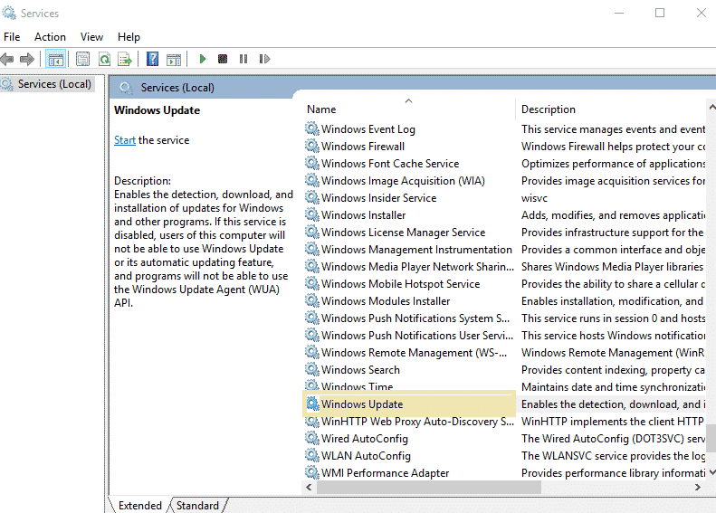Click the Forward arrow in the toolbar
Image resolution: width=716 pixels, height=513 pixels.
tap(27, 59)
